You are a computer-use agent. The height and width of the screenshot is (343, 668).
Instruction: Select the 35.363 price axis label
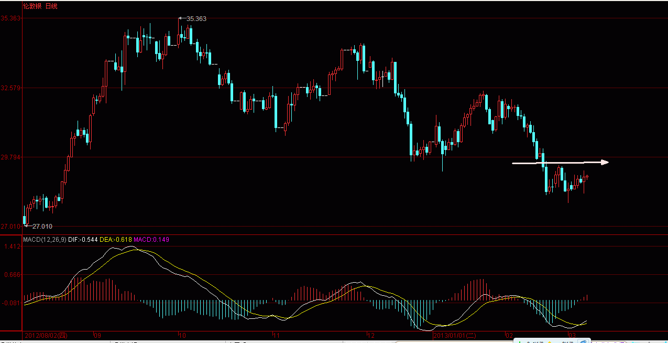coord(10,18)
